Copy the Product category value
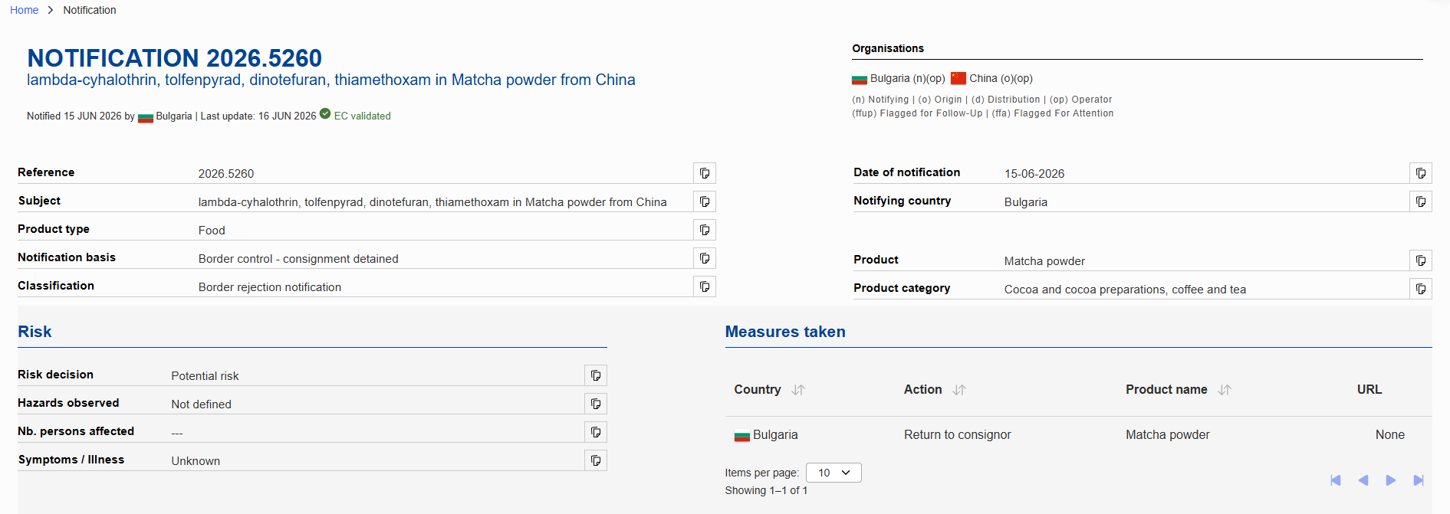Screen dimensions: 1450x514 [1421, 289]
